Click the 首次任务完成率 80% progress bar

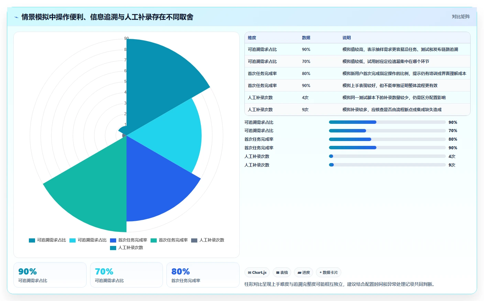[x=387, y=139]
